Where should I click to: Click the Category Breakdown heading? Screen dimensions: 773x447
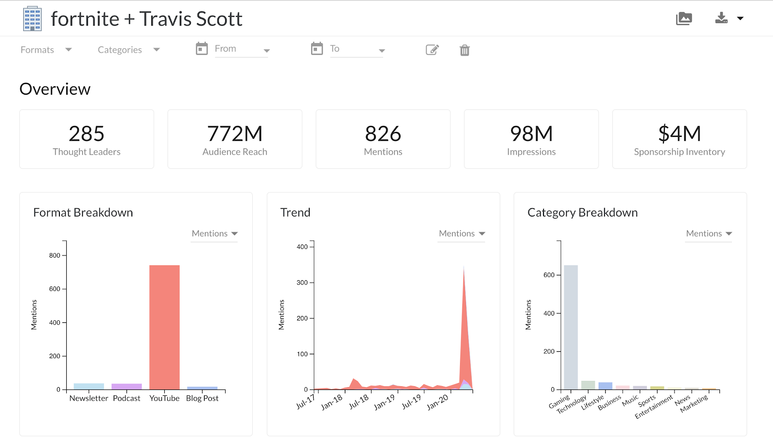coord(583,213)
